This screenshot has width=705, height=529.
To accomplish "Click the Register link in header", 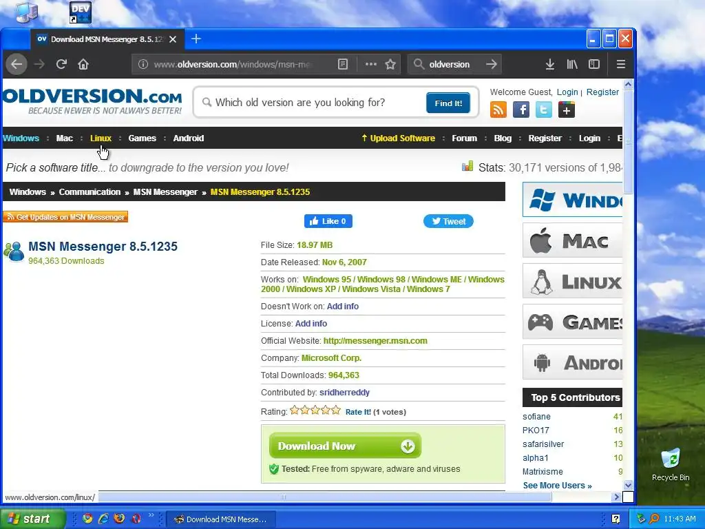I will 602,92.
